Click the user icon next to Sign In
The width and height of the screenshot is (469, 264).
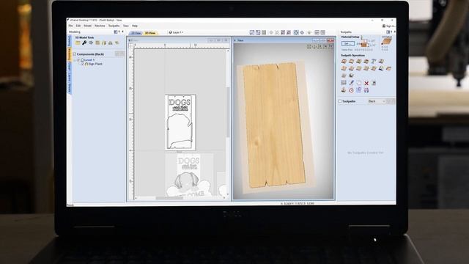384,26
